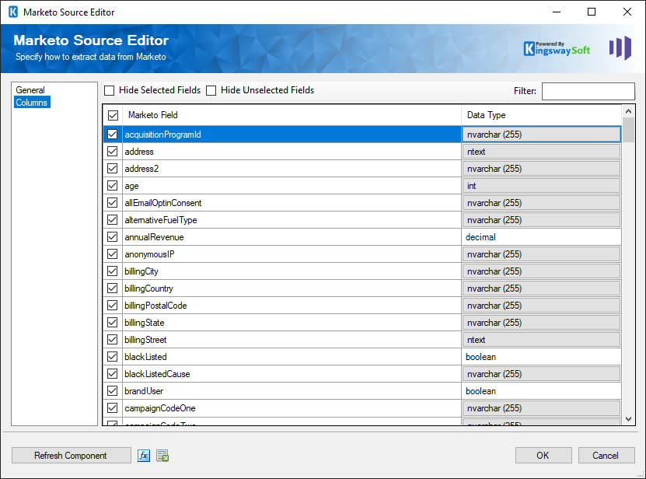The image size is (646, 479).
Task: Click the KingswaySoft Powered By logo
Action: [x=557, y=48]
